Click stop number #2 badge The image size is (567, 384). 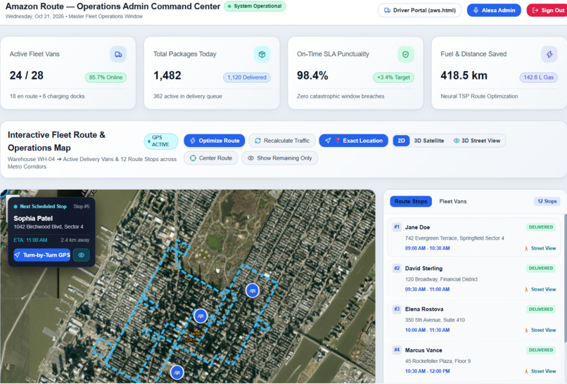tap(397, 268)
